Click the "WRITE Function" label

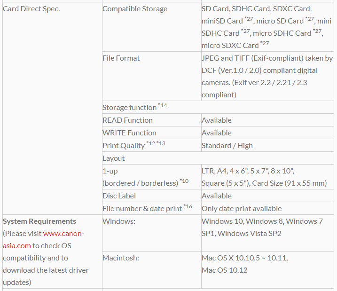[x=129, y=133]
